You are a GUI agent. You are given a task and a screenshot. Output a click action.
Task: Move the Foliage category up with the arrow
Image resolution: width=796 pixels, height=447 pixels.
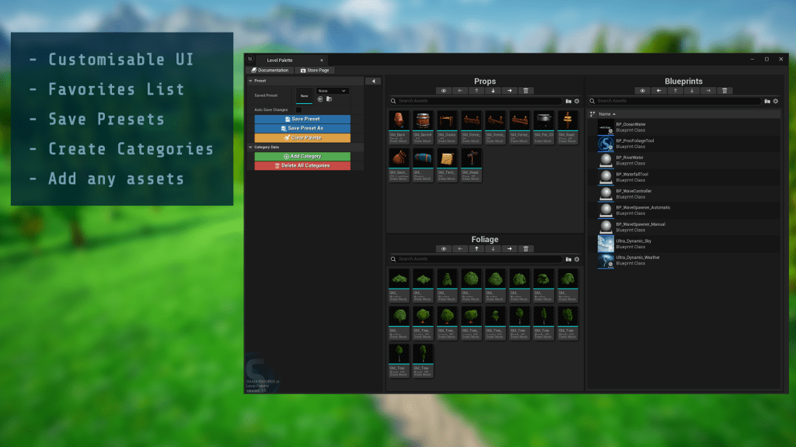click(477, 248)
